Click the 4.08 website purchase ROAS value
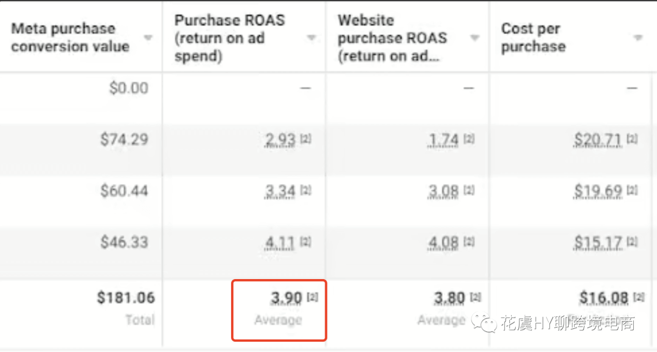The height and width of the screenshot is (352, 657). pyautogui.click(x=443, y=243)
